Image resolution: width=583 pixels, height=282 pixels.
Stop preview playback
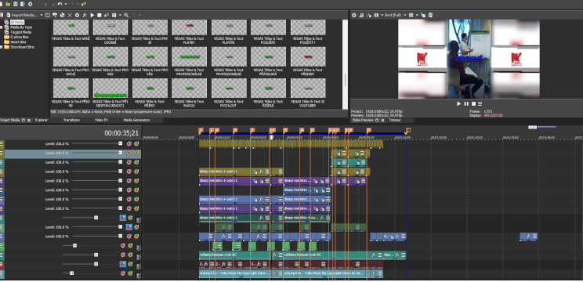point(473,104)
